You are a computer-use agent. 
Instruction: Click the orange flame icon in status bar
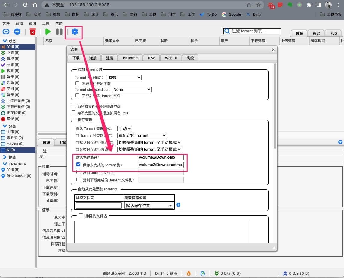click(x=189, y=273)
